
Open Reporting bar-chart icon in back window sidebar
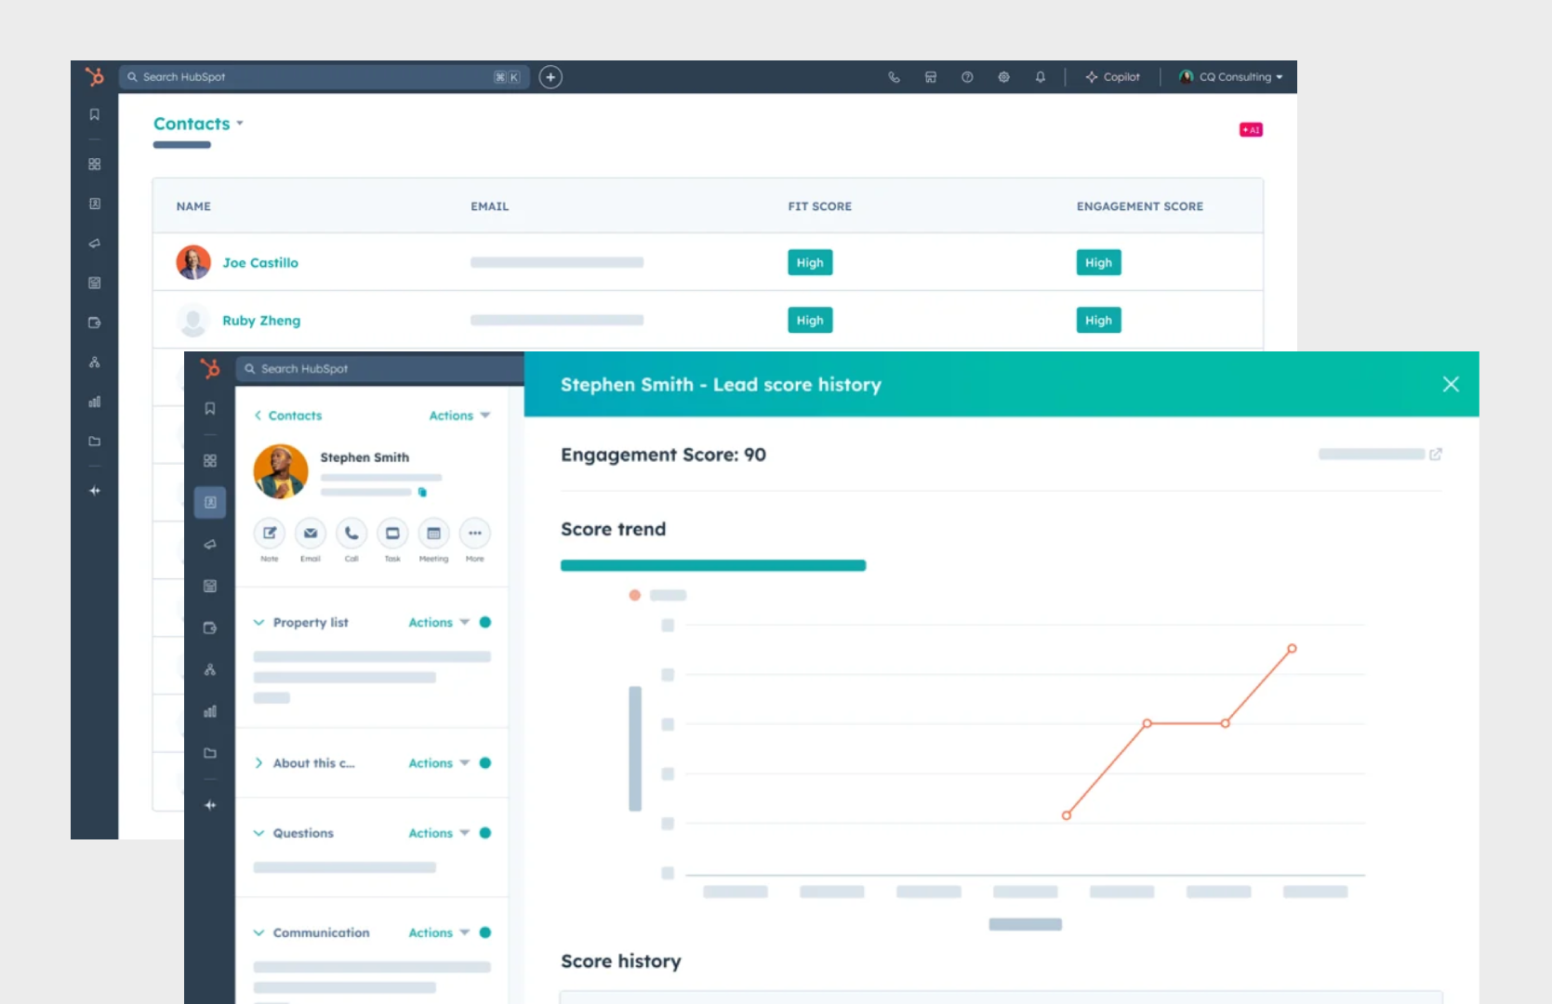pyautogui.click(x=95, y=402)
